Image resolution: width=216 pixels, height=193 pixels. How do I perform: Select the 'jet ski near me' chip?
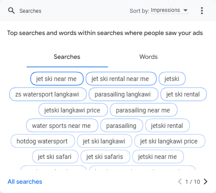point(57,79)
